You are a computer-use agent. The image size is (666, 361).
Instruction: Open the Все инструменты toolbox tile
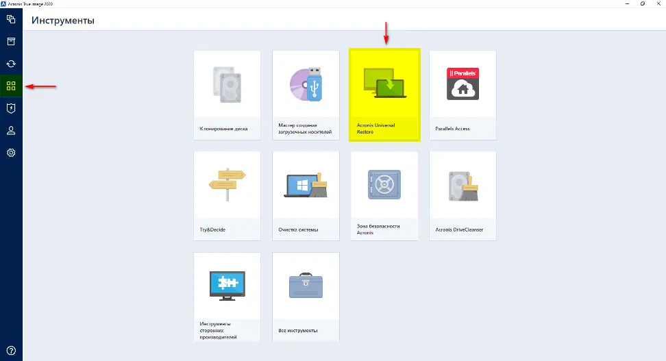(306, 297)
